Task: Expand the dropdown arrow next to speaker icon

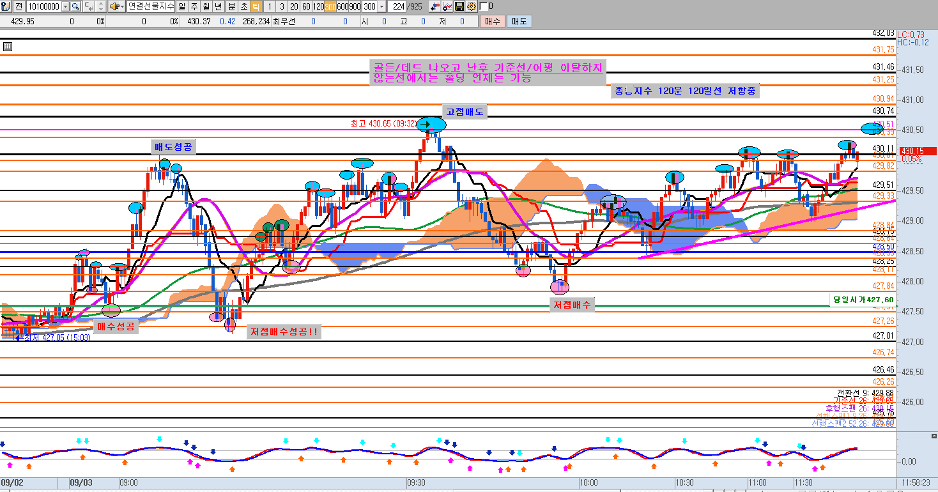Action: pos(121,6)
